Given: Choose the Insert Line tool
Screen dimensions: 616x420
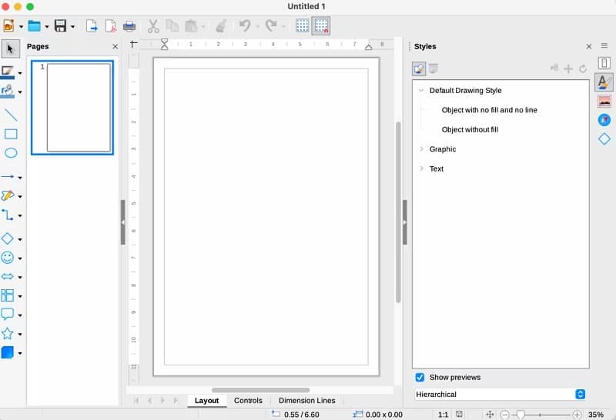Looking at the screenshot, I should (x=11, y=115).
